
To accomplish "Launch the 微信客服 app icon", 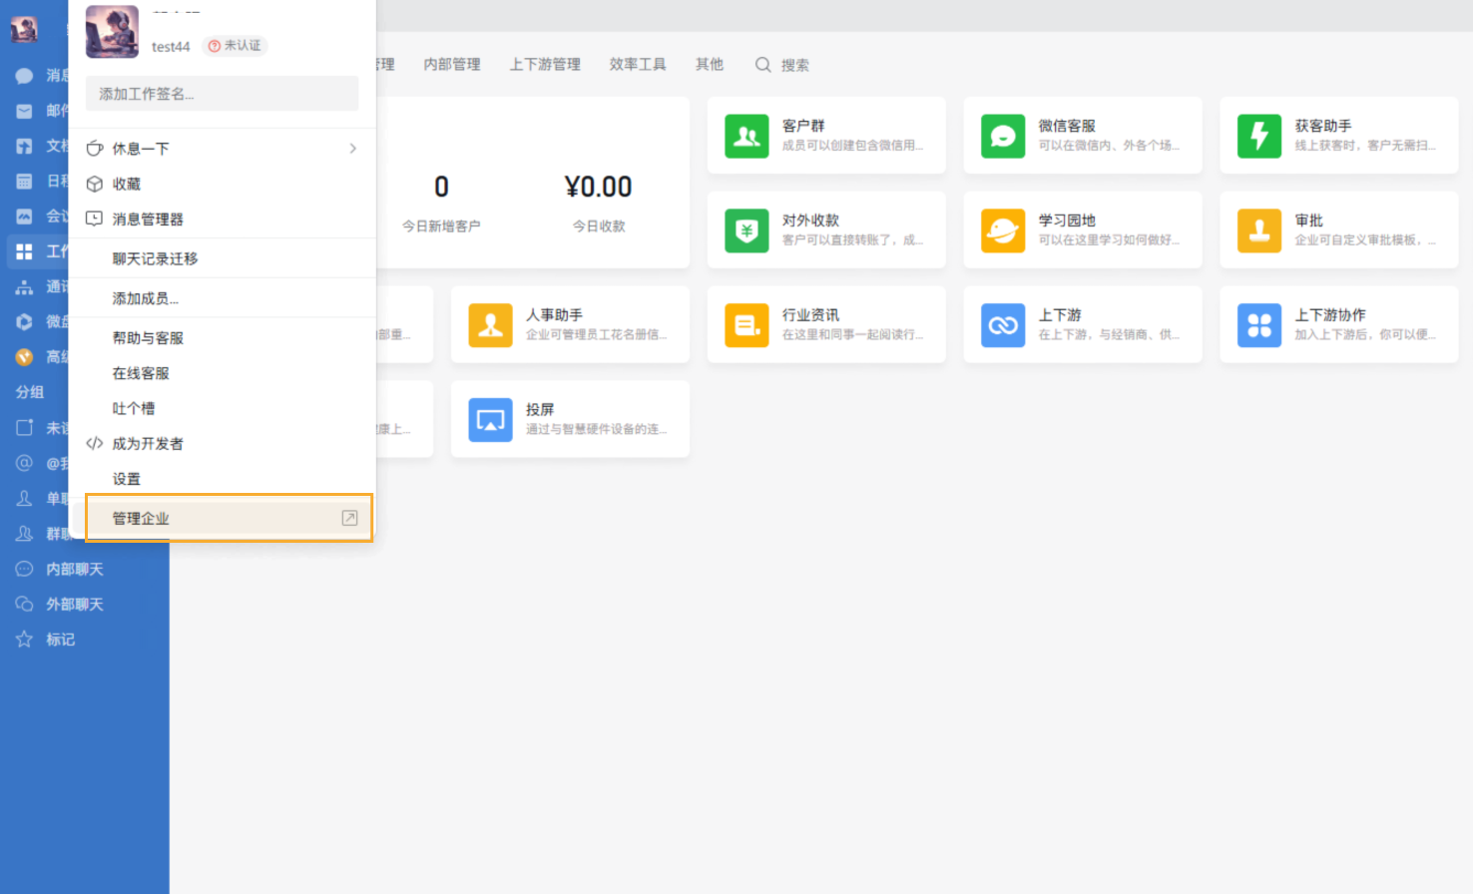I will point(1002,135).
